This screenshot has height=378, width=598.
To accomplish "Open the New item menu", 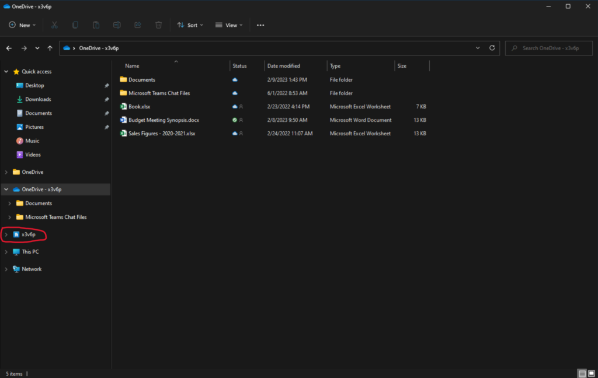I will [23, 25].
